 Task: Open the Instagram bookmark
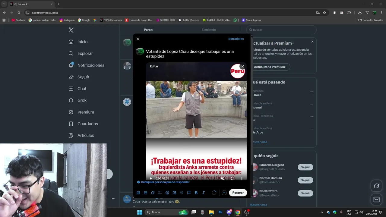point(67,20)
